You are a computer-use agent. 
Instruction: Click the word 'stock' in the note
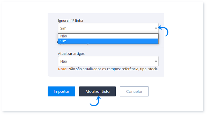coord(152,69)
